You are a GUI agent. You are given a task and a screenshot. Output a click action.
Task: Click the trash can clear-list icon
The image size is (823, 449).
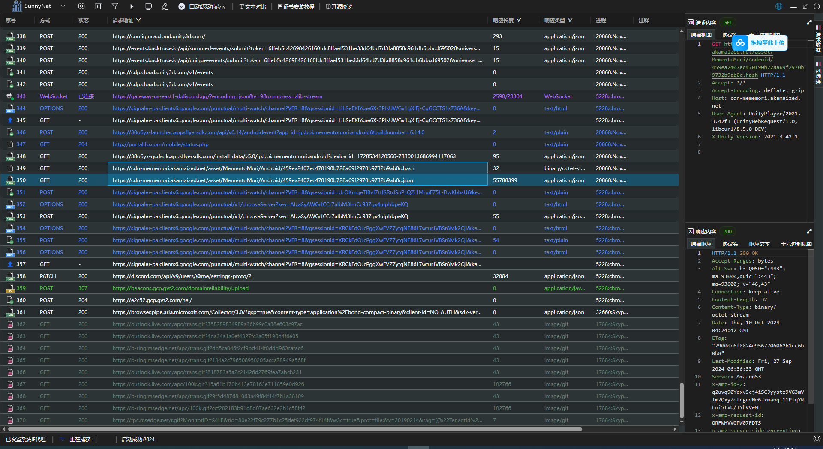click(x=98, y=6)
